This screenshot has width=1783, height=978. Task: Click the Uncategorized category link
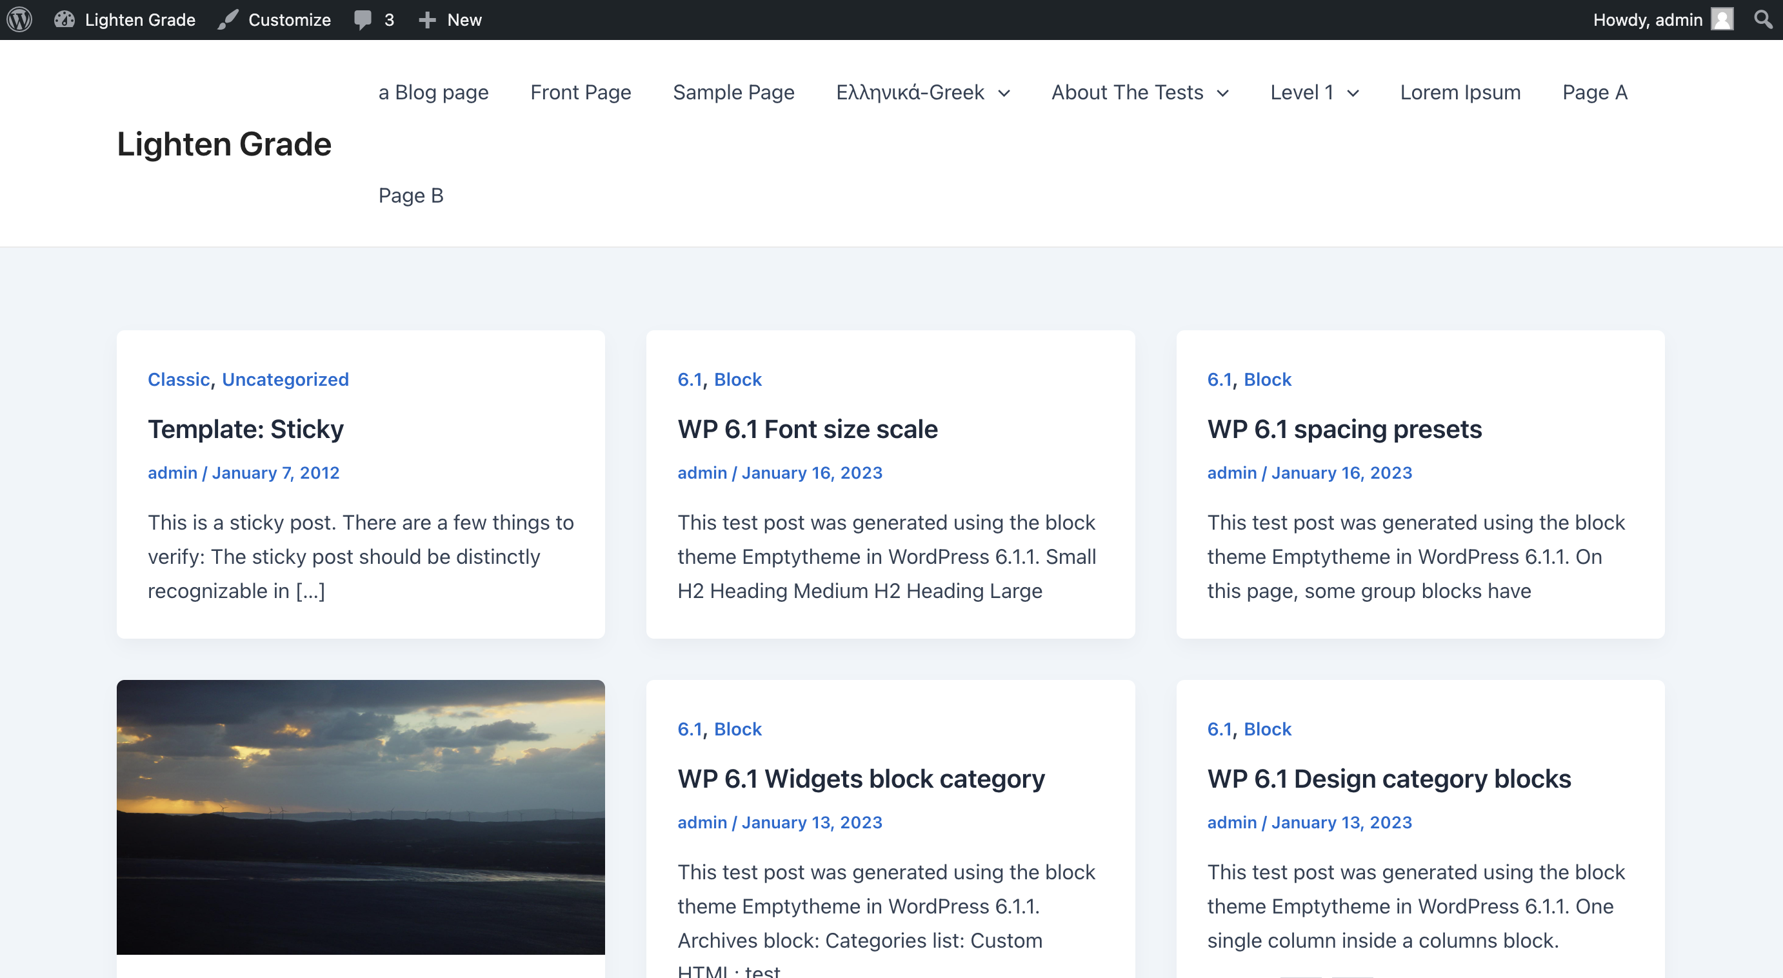(285, 379)
